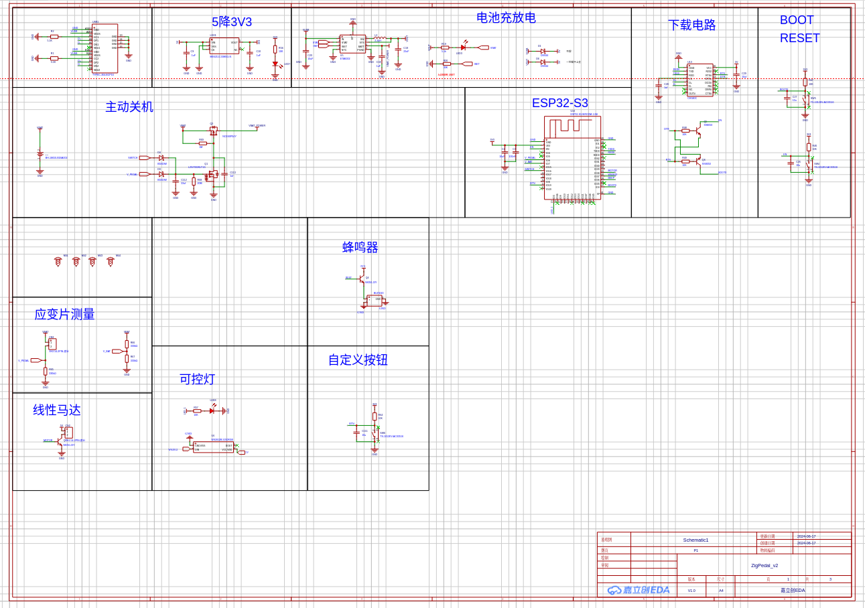Click the A4 paper size cell
The width and height of the screenshot is (865, 608).
coord(721,591)
